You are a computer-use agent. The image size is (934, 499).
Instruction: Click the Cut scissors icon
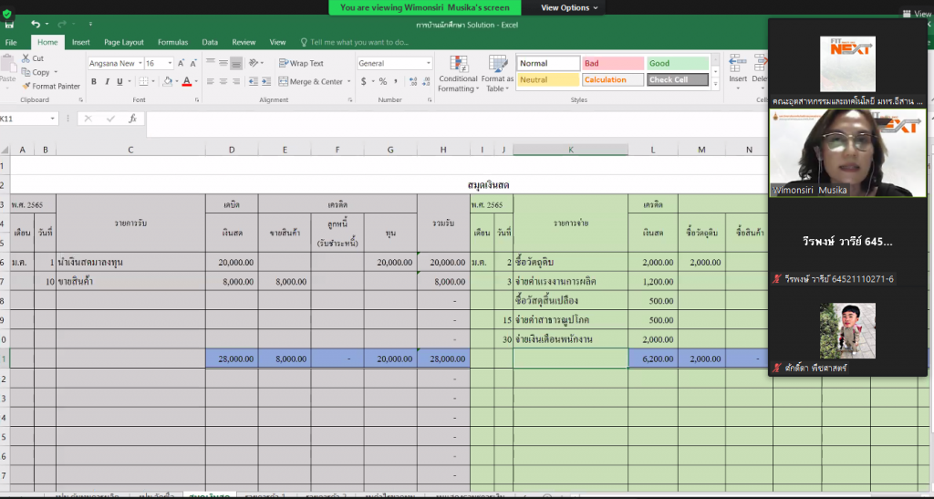[25, 58]
